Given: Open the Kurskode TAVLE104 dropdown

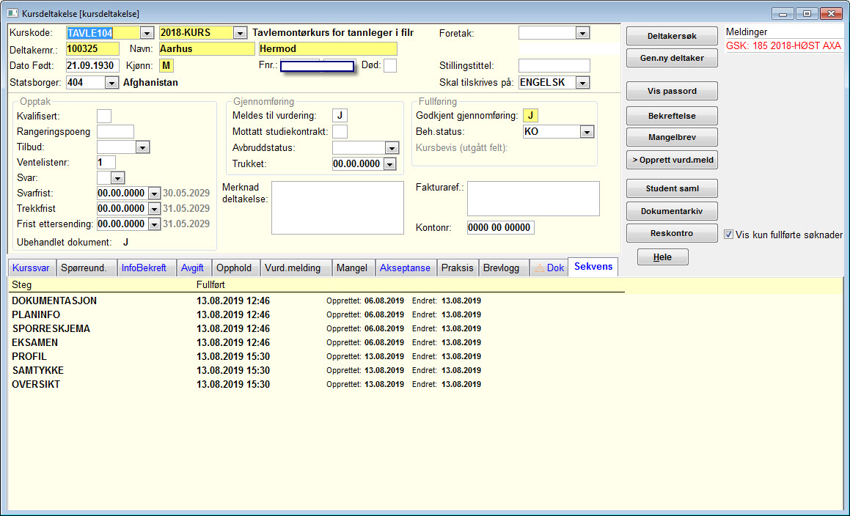Looking at the screenshot, I should click(147, 33).
